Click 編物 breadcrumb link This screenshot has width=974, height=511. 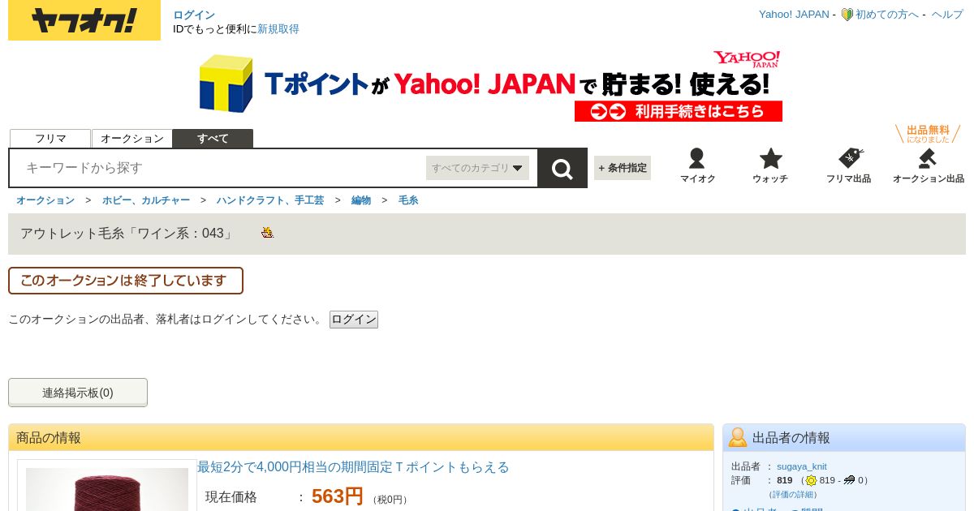coord(361,200)
